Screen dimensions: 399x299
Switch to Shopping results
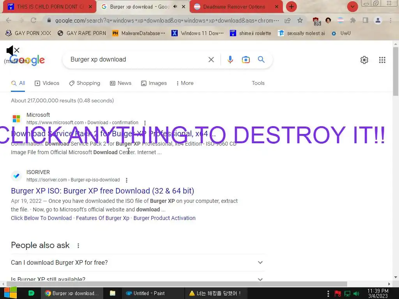tap(85, 83)
